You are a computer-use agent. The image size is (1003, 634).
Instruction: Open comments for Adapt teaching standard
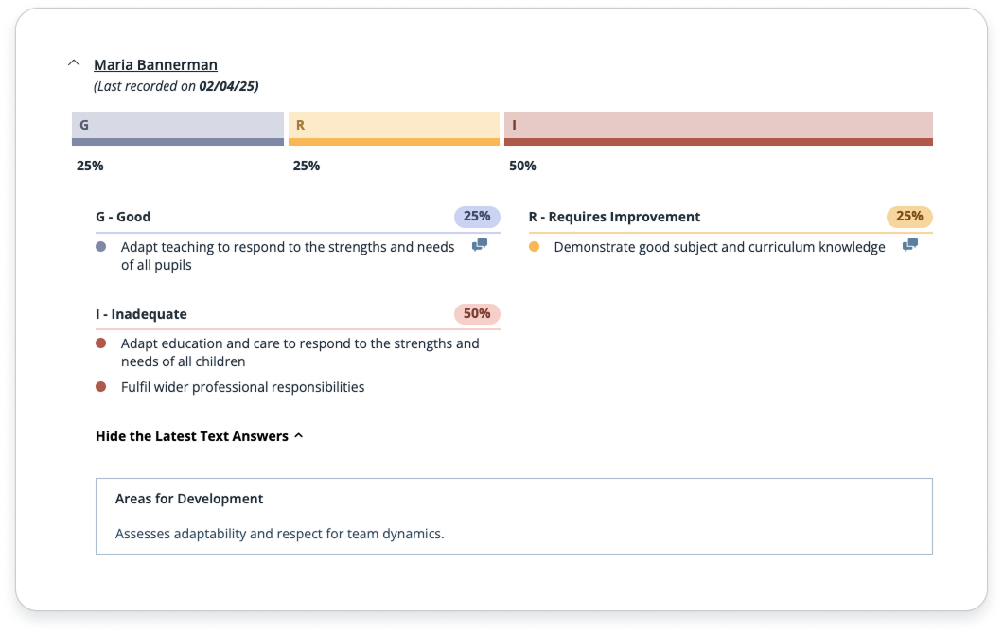tap(480, 245)
